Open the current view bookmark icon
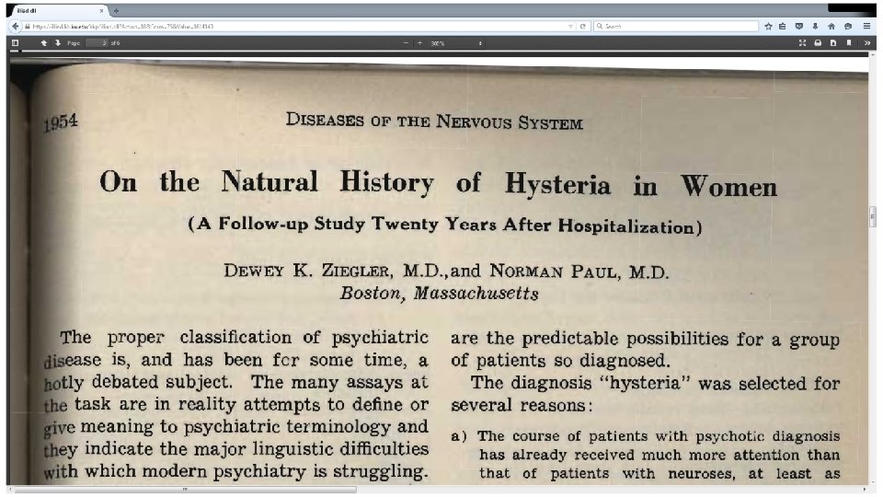 tap(849, 43)
